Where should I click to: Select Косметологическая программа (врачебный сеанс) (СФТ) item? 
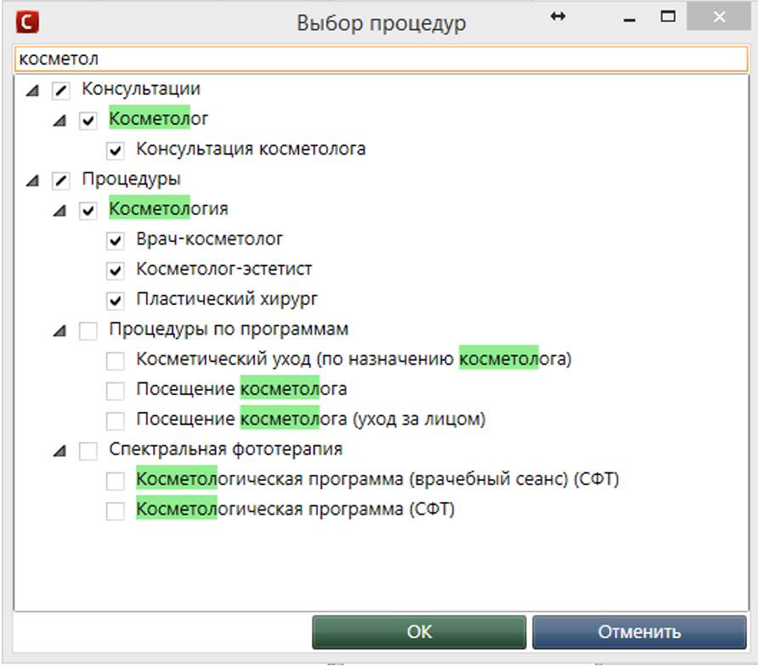(x=377, y=480)
